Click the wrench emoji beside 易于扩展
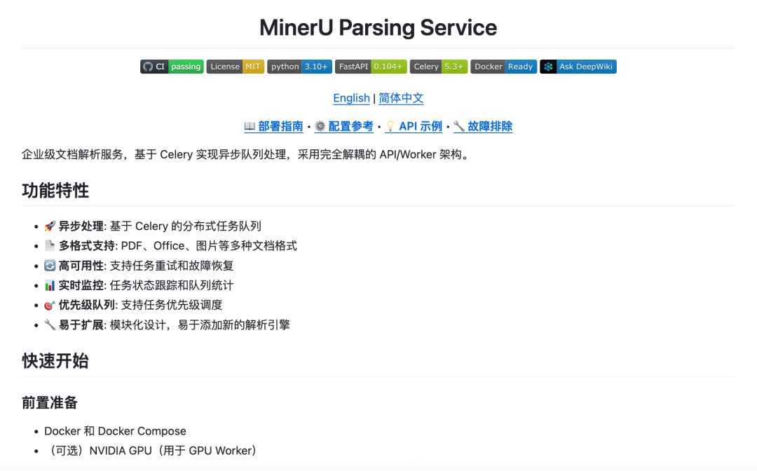757x471 pixels. pos(50,325)
